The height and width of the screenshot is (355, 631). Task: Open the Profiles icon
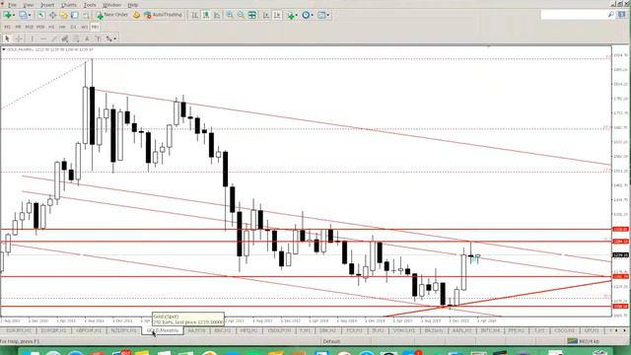point(23,15)
